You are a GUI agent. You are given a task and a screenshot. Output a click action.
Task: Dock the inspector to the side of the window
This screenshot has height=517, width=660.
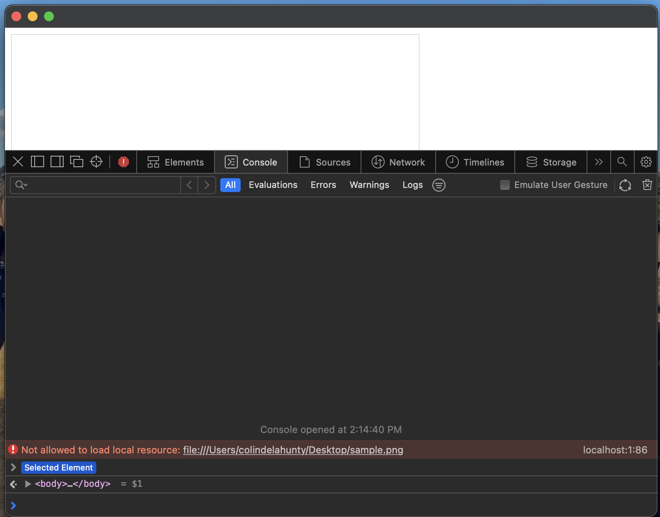57,162
